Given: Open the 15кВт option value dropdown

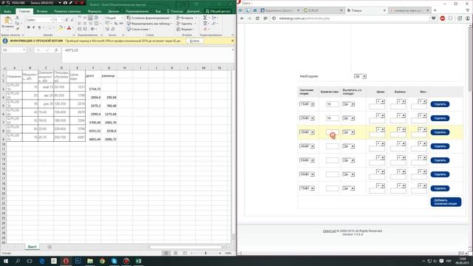Looking at the screenshot, I should coord(307,104).
